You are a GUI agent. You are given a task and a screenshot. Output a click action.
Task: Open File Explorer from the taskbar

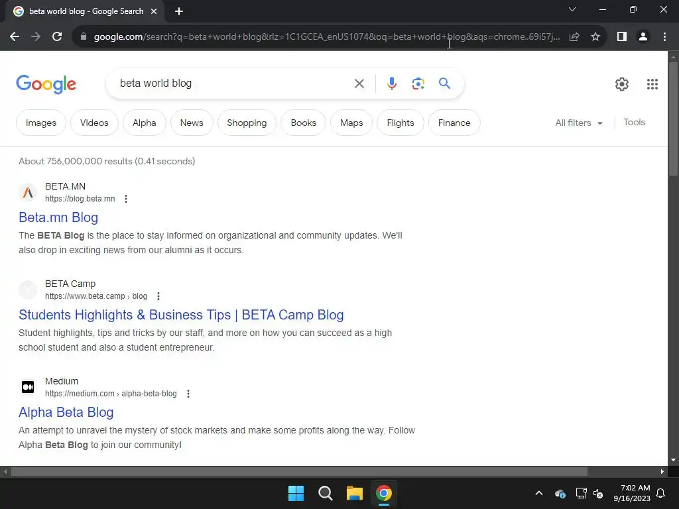(354, 493)
